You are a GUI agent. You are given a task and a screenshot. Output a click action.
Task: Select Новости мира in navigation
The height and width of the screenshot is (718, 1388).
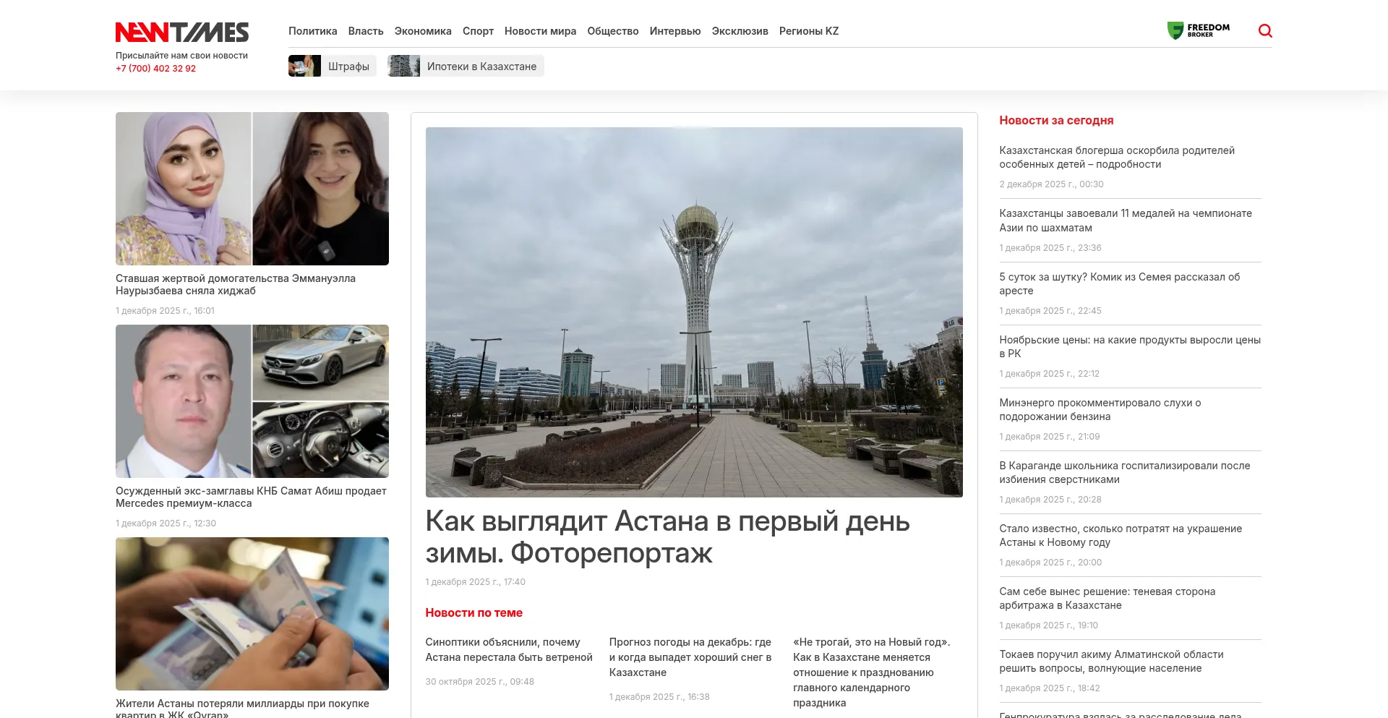[540, 31]
